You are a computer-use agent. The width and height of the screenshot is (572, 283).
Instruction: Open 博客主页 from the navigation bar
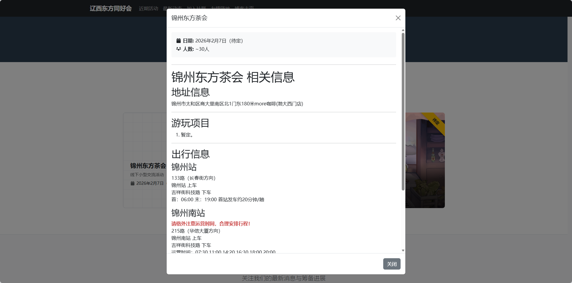point(244,8)
